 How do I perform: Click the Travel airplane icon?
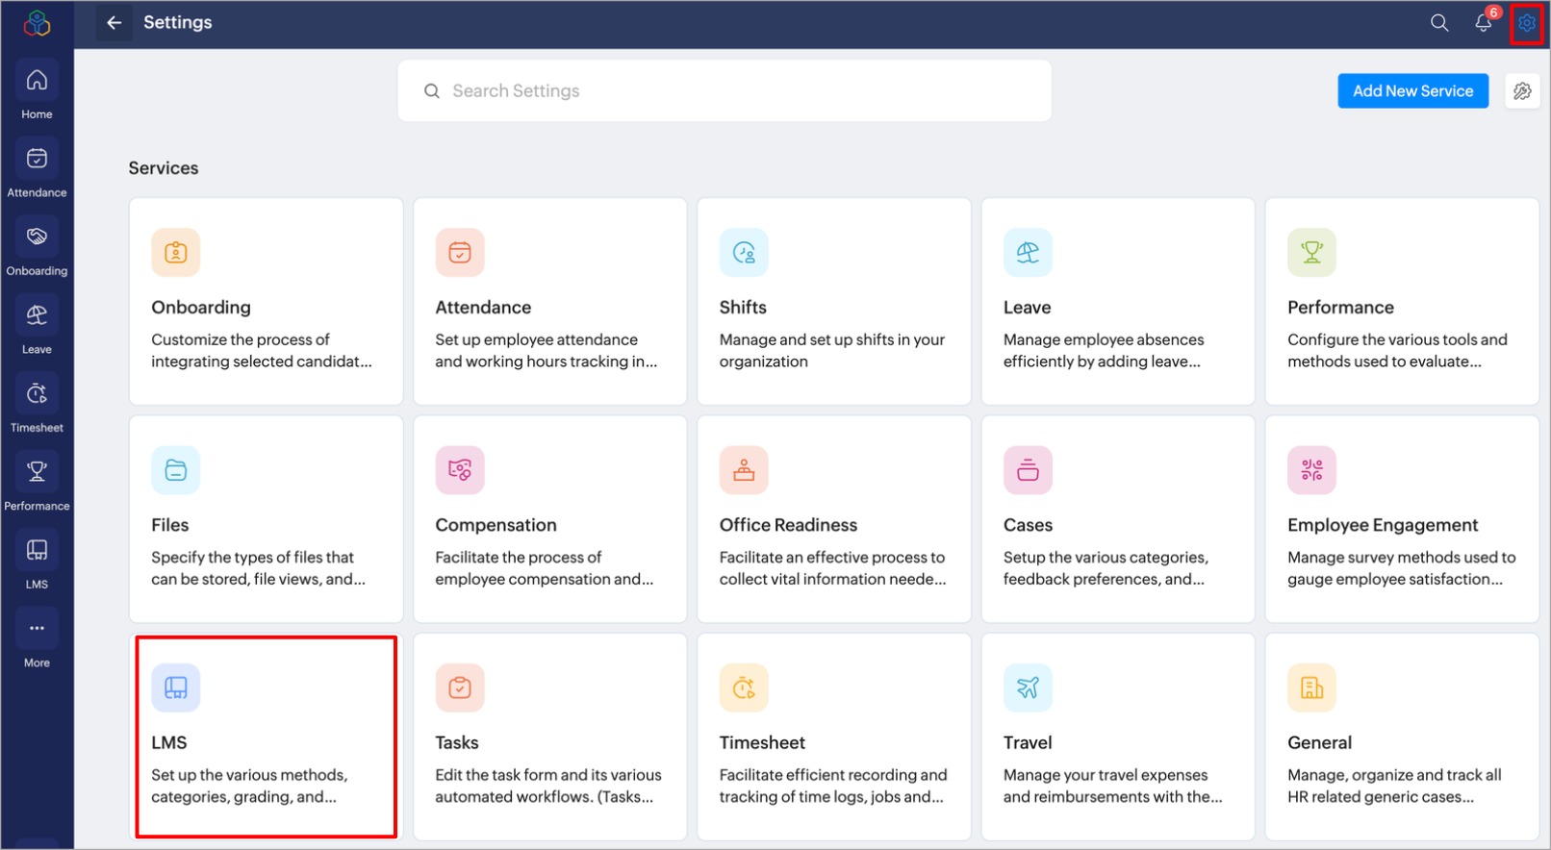[1028, 687]
